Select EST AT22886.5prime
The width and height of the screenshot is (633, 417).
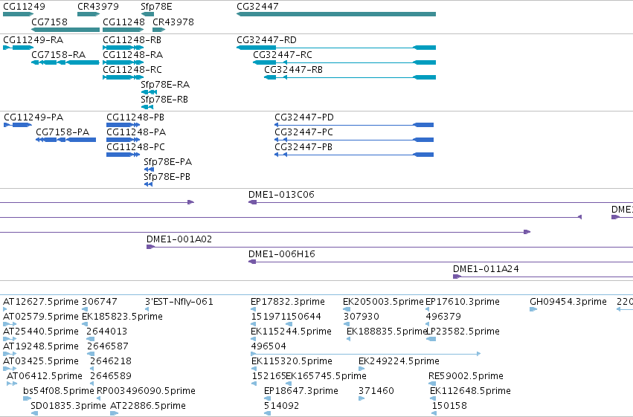[x=115, y=414]
